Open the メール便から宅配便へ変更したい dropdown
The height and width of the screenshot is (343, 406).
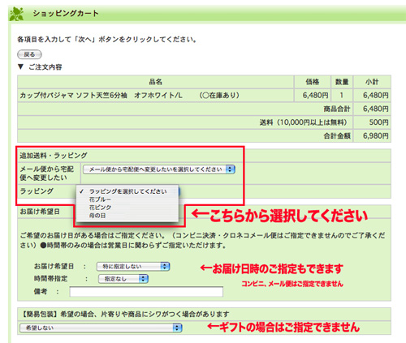coord(159,169)
